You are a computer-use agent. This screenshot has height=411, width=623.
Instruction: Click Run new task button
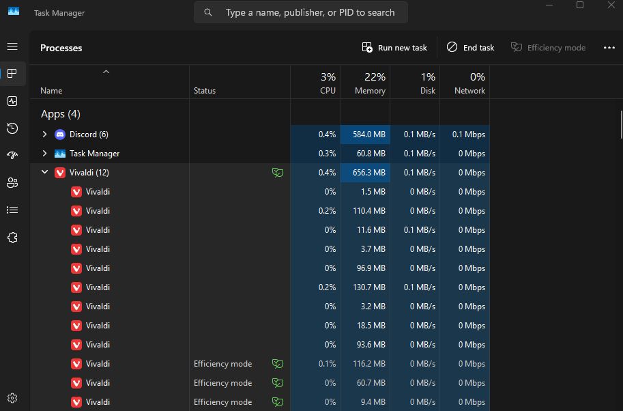click(x=394, y=48)
